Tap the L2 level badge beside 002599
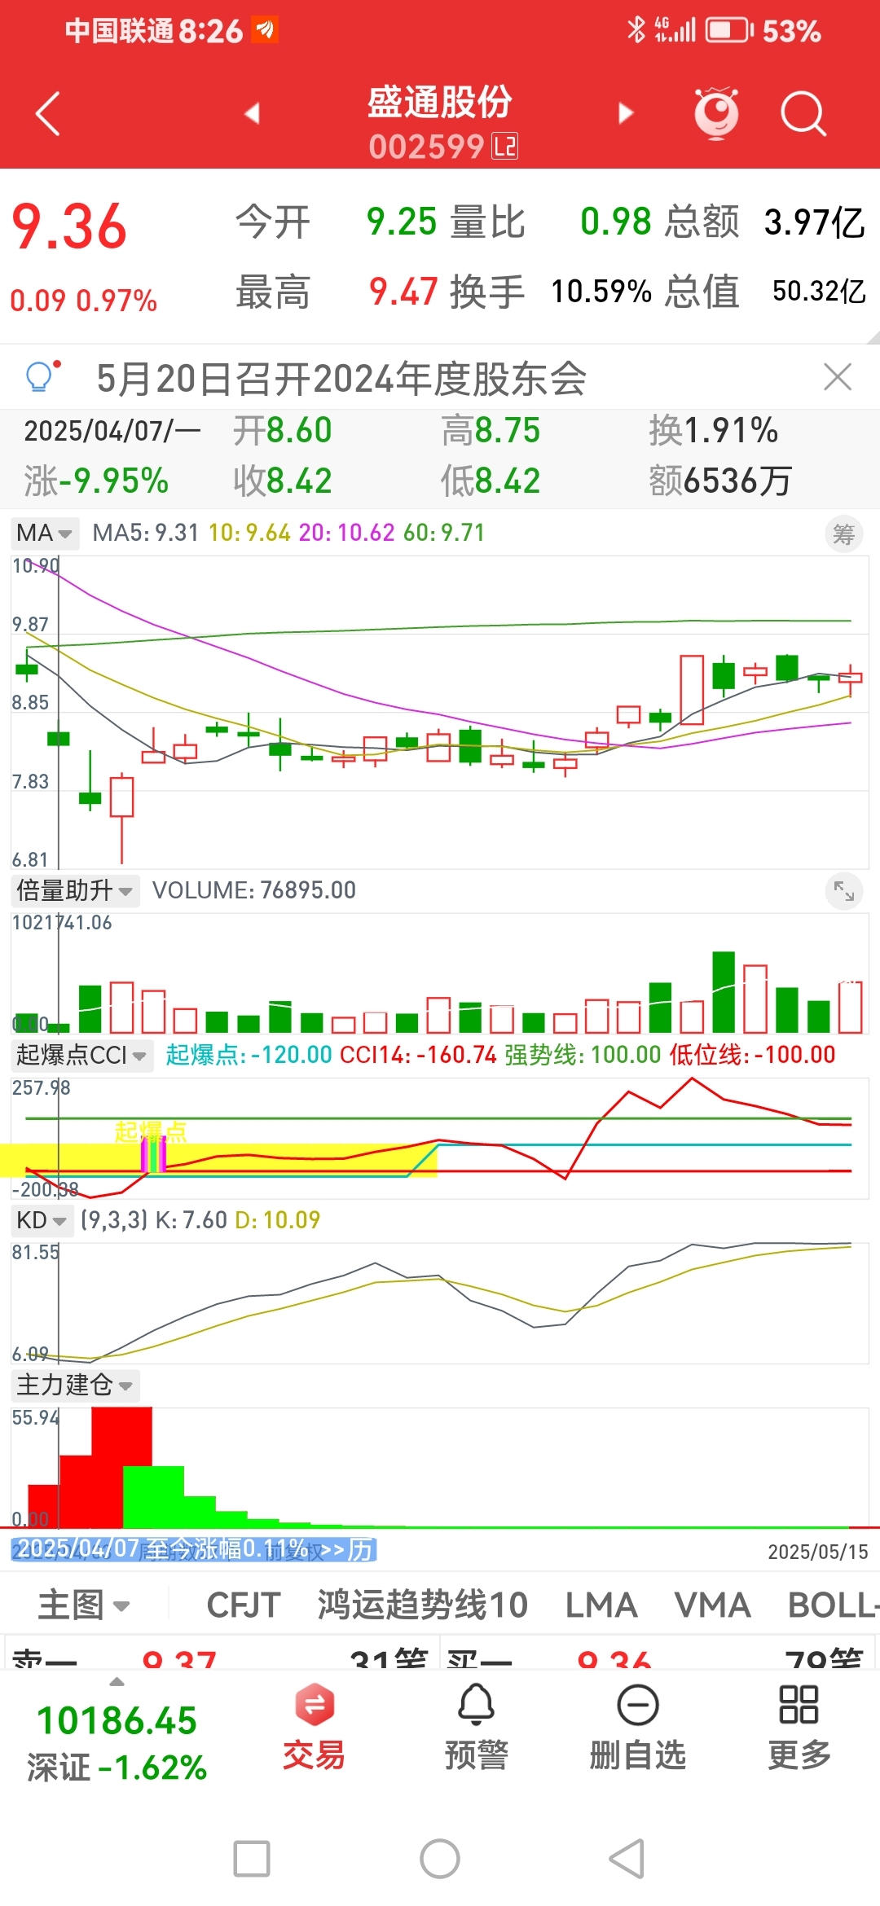This screenshot has height=1906, width=880. tap(505, 147)
